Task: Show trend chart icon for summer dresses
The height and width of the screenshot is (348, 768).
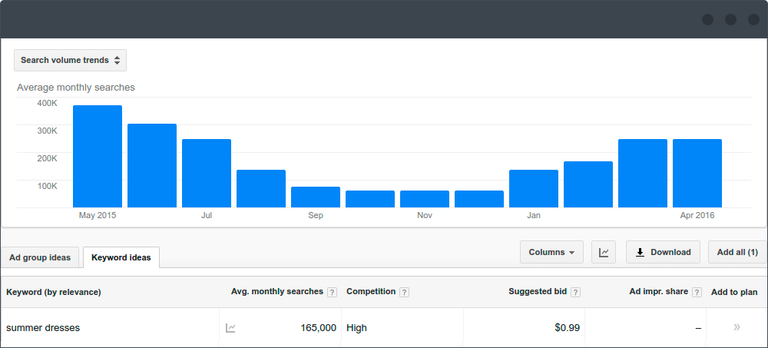Action: pos(230,328)
